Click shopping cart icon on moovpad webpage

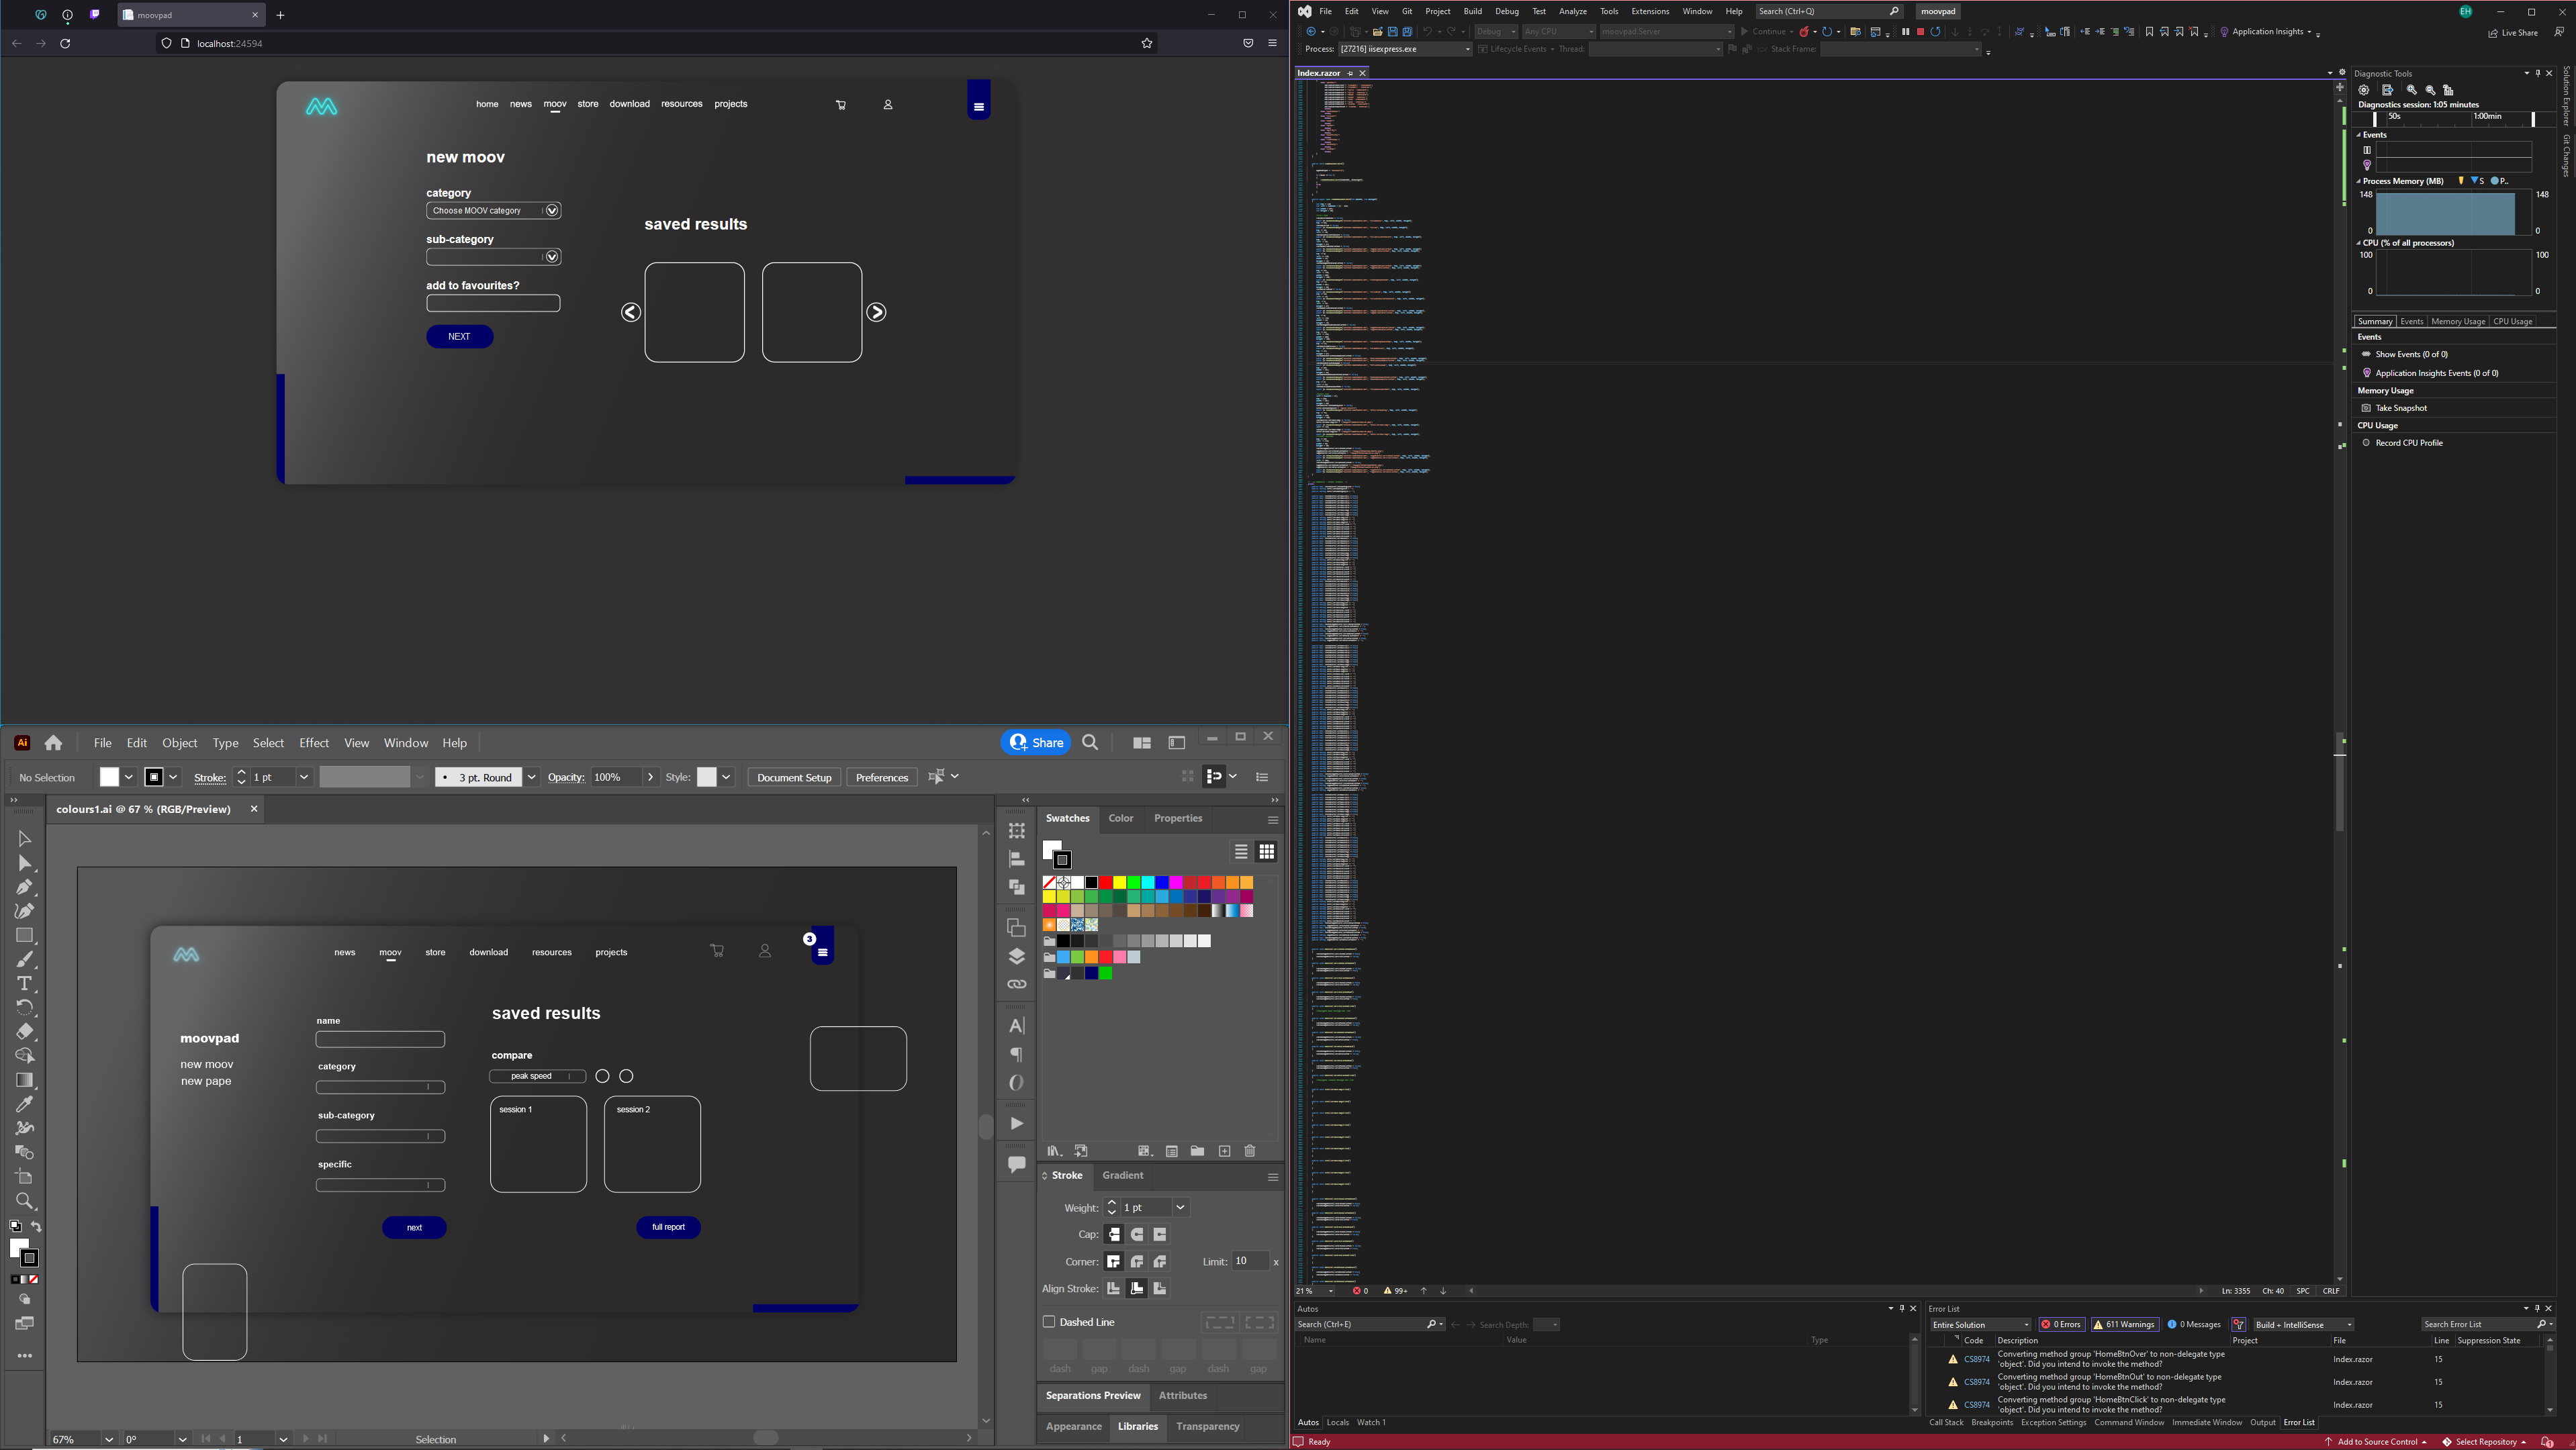[x=841, y=105]
